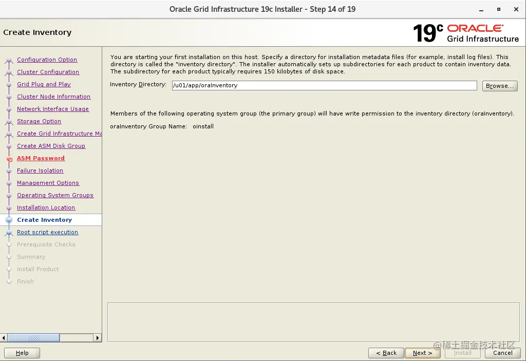The image size is (526, 361).
Task: Click the Inventory Directory label
Action: 138,85
